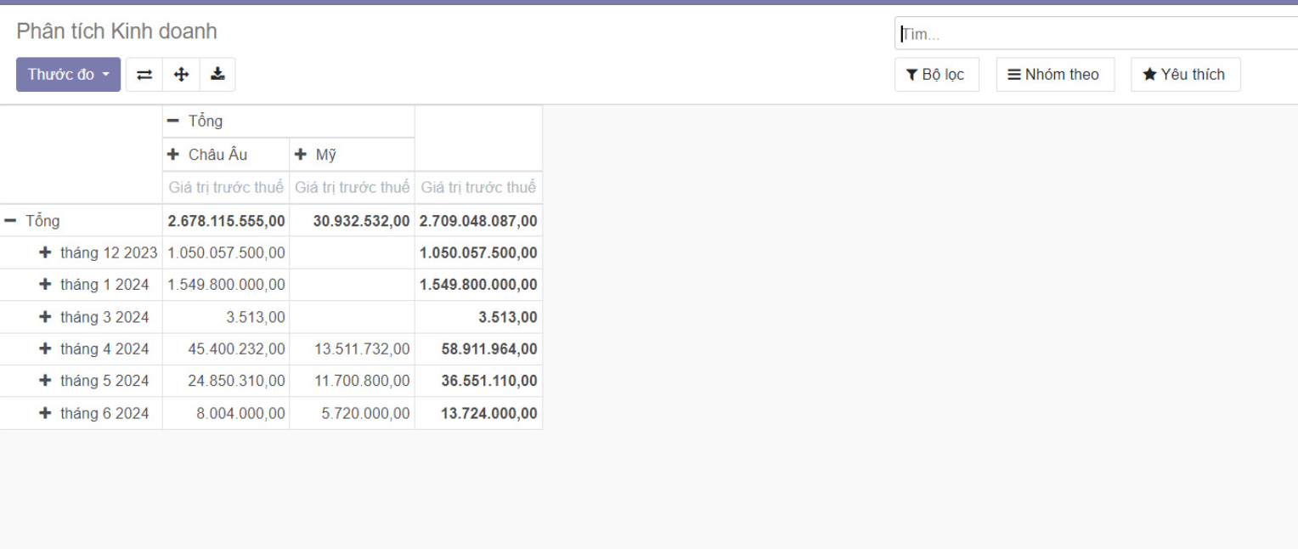Click the expand all arrows icon
1298x549 pixels.
click(x=181, y=75)
